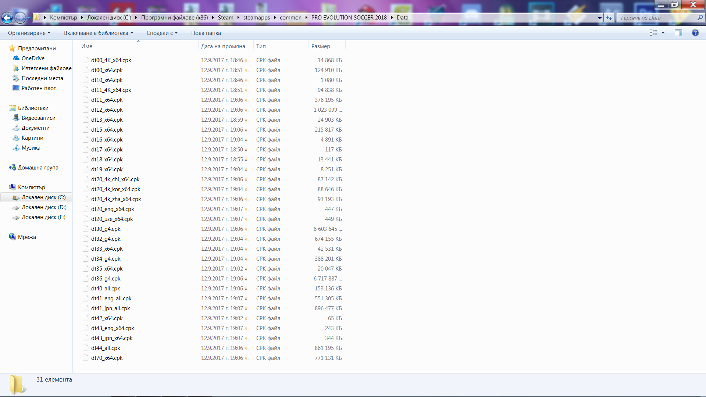The height and width of the screenshot is (397, 706).
Task: Click the change view icon in toolbar
Action: (653, 33)
